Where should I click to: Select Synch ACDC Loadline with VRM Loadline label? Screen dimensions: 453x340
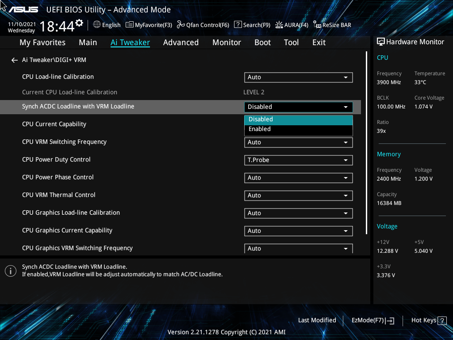[78, 107]
